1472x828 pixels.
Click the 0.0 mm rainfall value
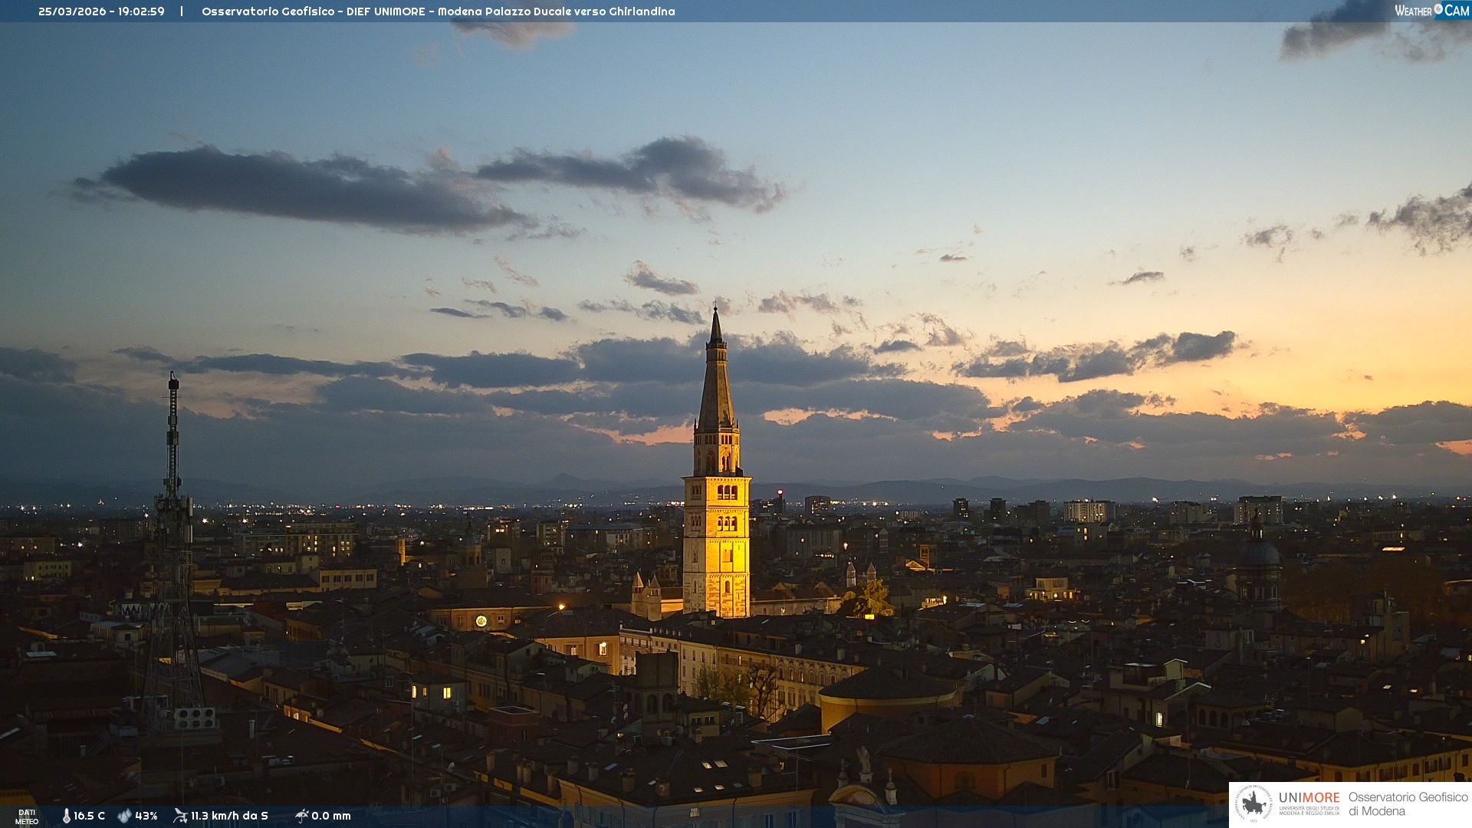pos(331,816)
